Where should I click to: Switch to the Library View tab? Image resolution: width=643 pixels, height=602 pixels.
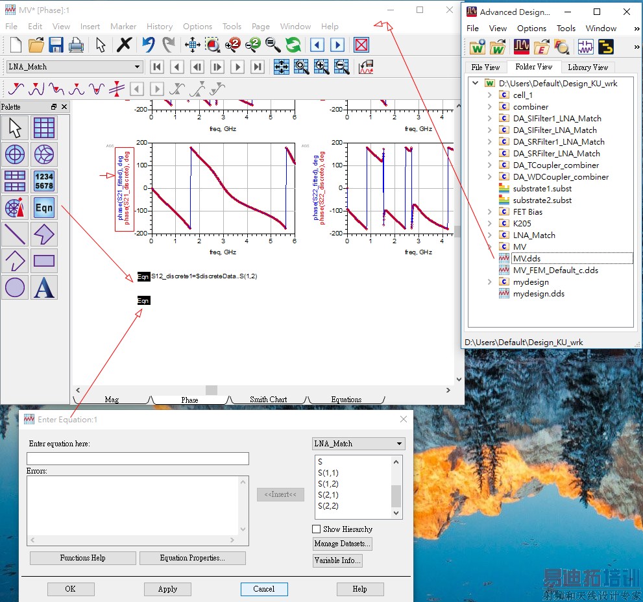pyautogui.click(x=587, y=67)
